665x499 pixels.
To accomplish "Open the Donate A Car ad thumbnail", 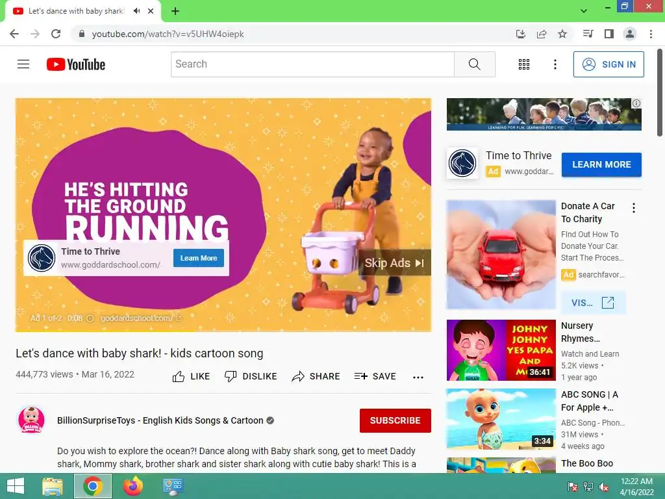I will tap(501, 255).
